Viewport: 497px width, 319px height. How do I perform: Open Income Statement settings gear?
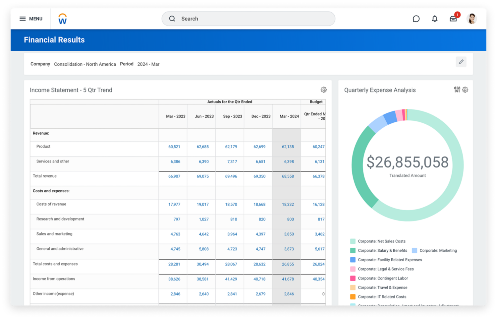(x=324, y=90)
